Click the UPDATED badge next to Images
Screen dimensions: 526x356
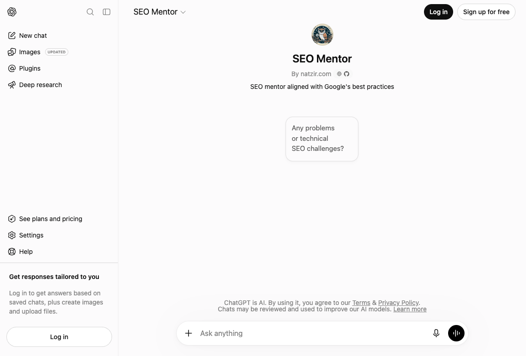click(x=56, y=52)
